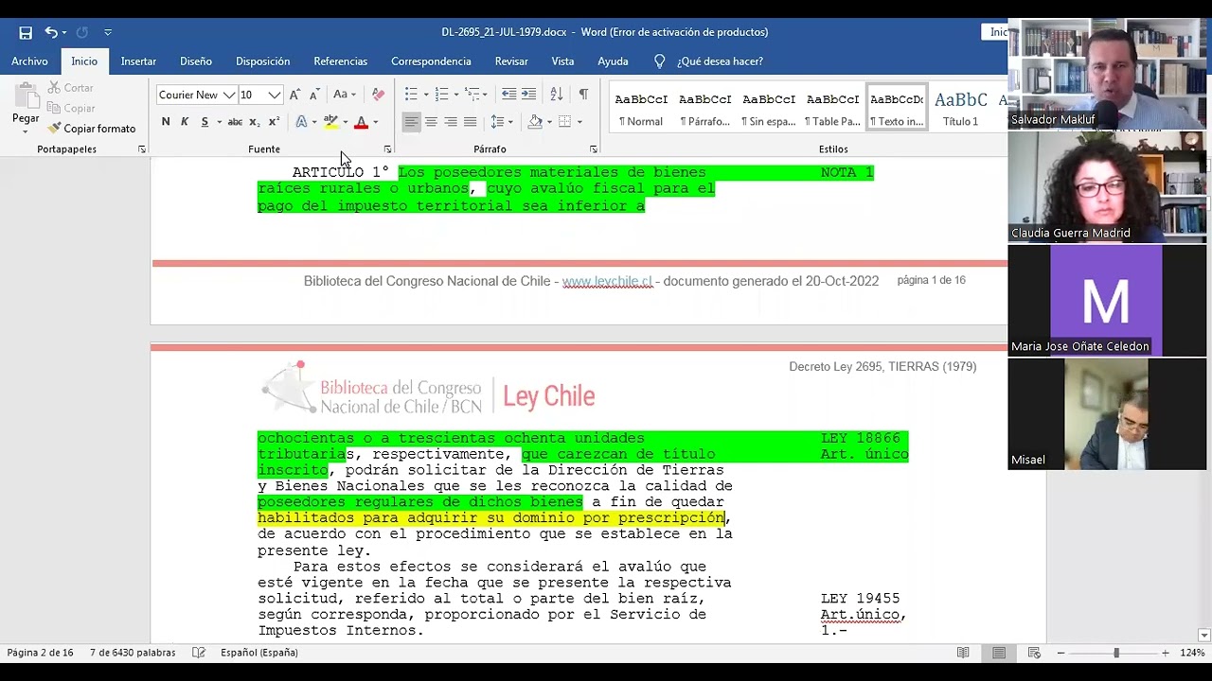Switch to the Insertar tab
Image resolution: width=1212 pixels, height=681 pixels.
pos(138,61)
